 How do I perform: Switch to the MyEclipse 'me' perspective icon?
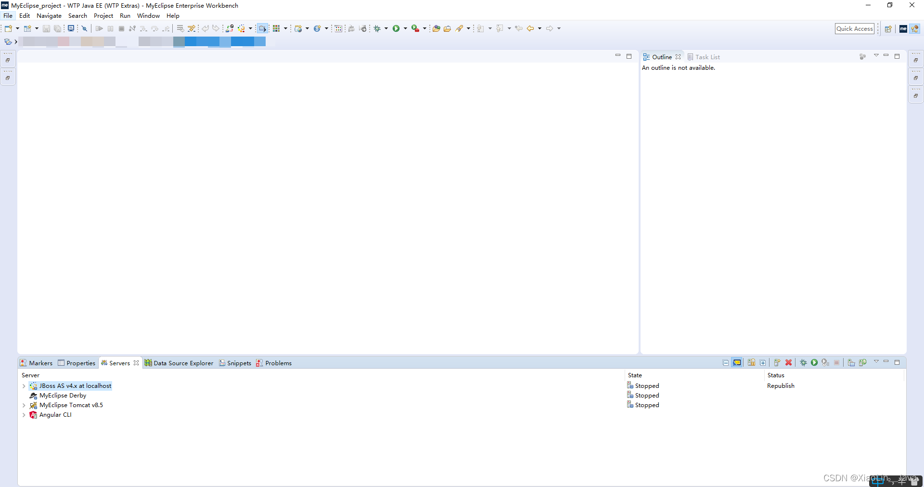pyautogui.click(x=903, y=29)
